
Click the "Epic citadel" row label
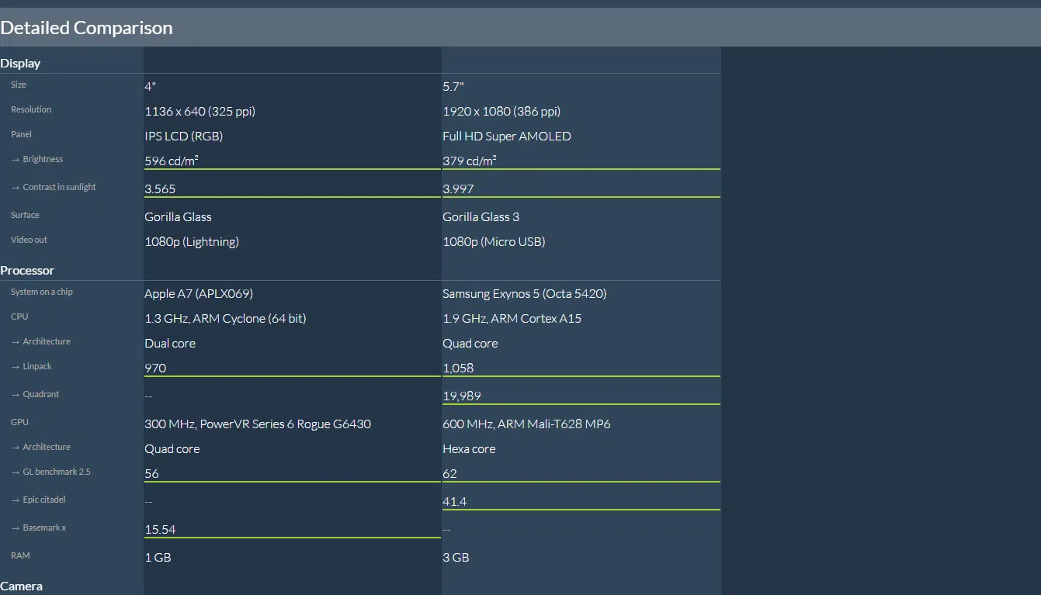click(44, 500)
